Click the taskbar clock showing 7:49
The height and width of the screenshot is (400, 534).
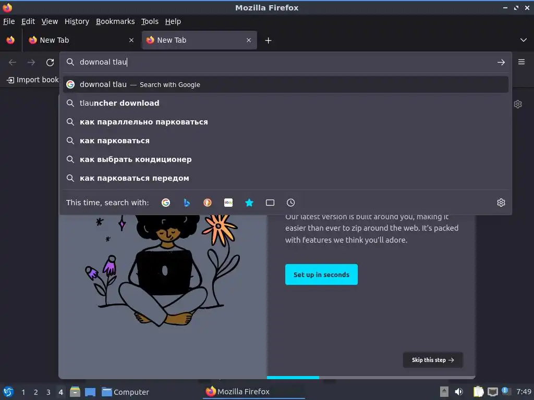(524, 392)
